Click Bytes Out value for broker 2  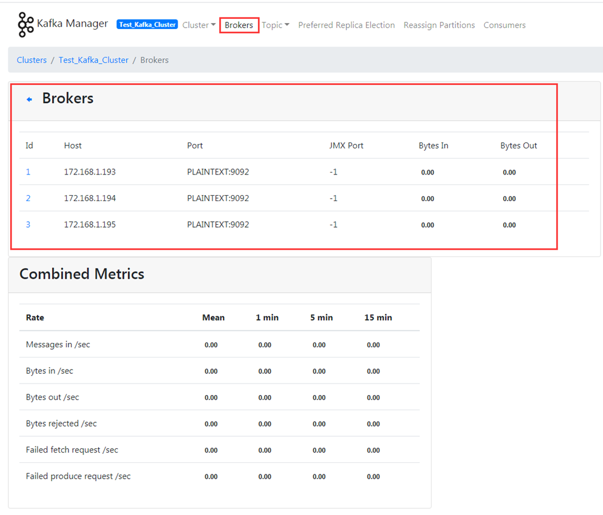pos(509,199)
